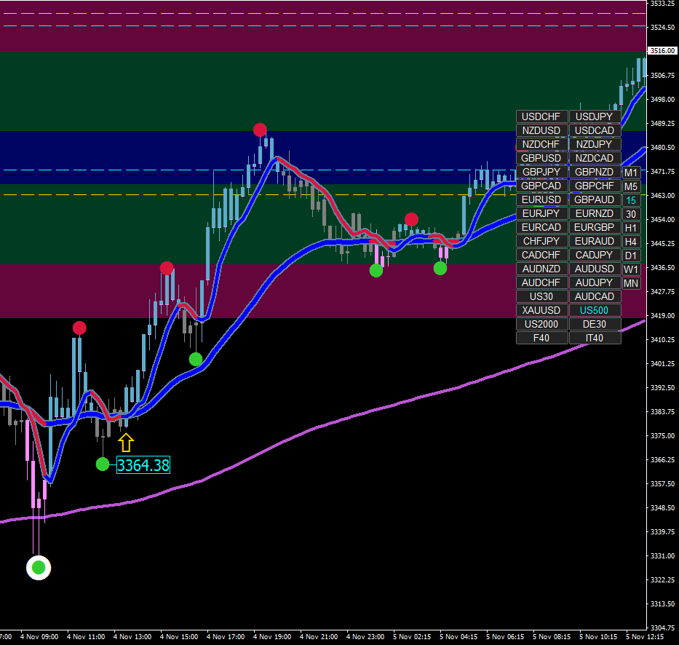Switch to MN monthly timeframe

631,284
